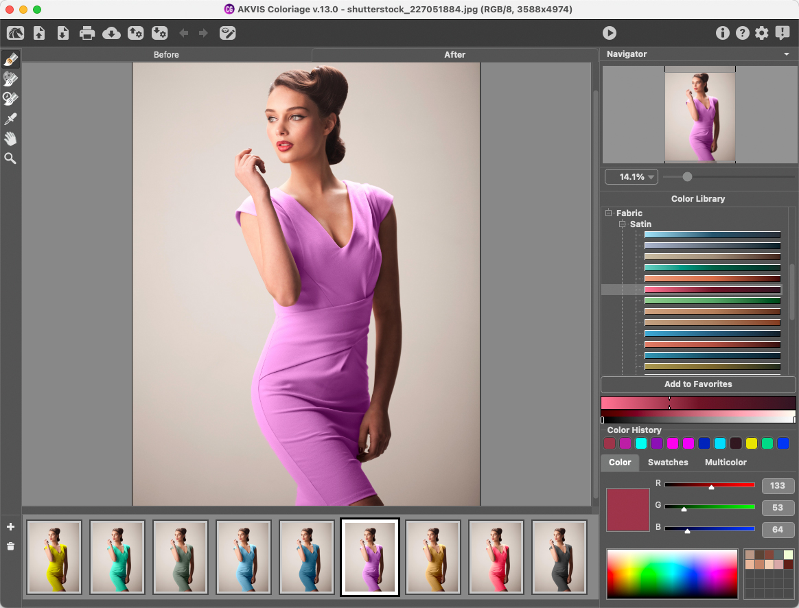799x608 pixels.
Task: Click the Print image icon
Action: pos(87,33)
